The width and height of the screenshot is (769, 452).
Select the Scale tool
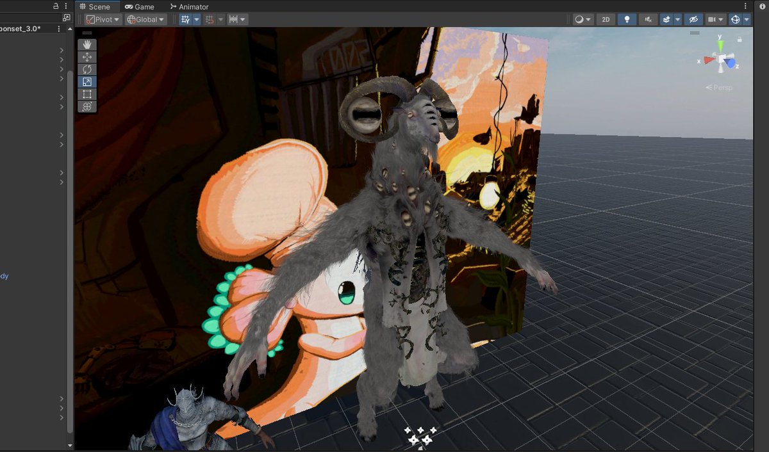tap(87, 82)
